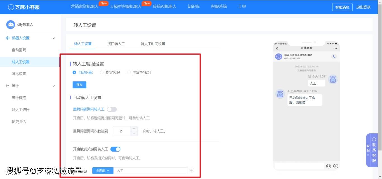Screen dimensions: 382x179
Task: Click the plus attachment icon beside emoji
Action: tap(335, 166)
